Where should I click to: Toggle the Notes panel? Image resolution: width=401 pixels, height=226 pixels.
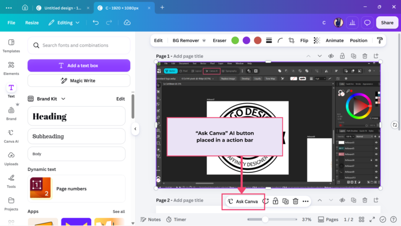click(x=151, y=219)
